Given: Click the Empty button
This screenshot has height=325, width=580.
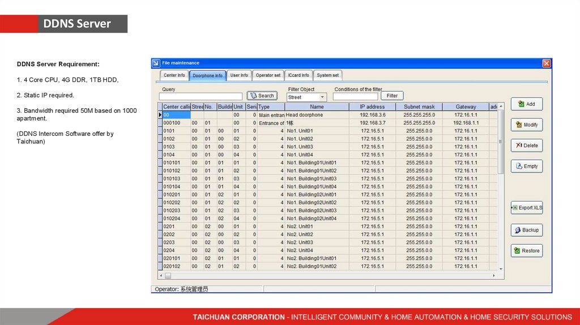Looking at the screenshot, I should click(x=527, y=166).
